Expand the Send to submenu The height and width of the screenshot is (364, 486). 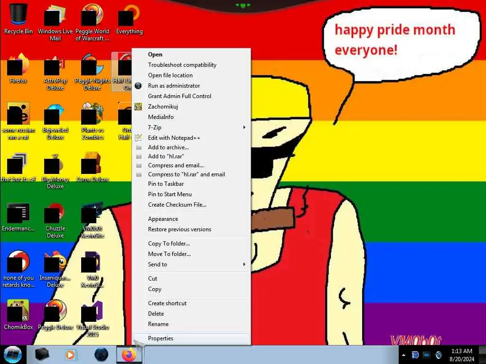pyautogui.click(x=191, y=264)
